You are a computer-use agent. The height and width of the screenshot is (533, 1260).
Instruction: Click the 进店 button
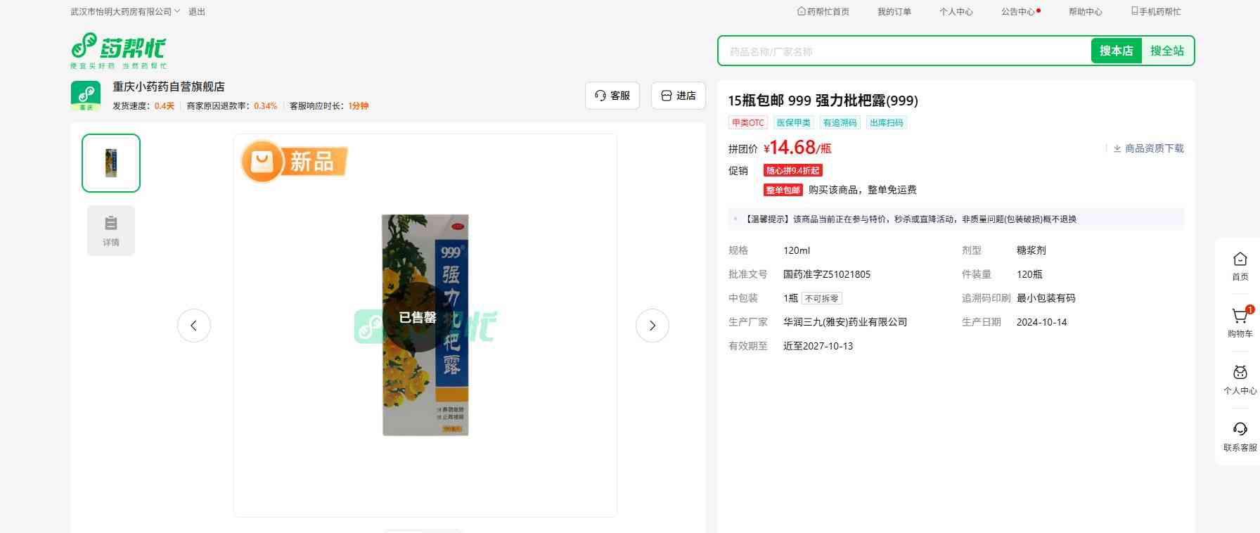tap(679, 96)
